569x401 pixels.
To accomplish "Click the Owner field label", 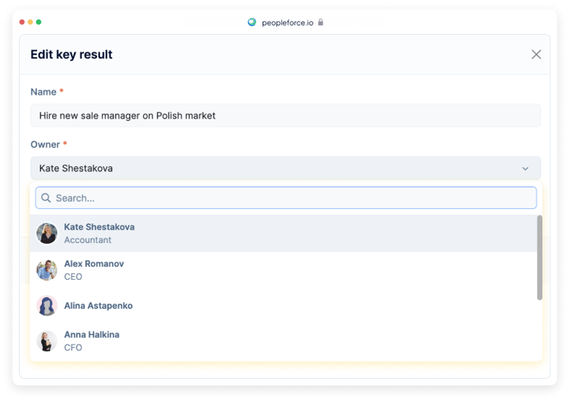I will [x=45, y=145].
